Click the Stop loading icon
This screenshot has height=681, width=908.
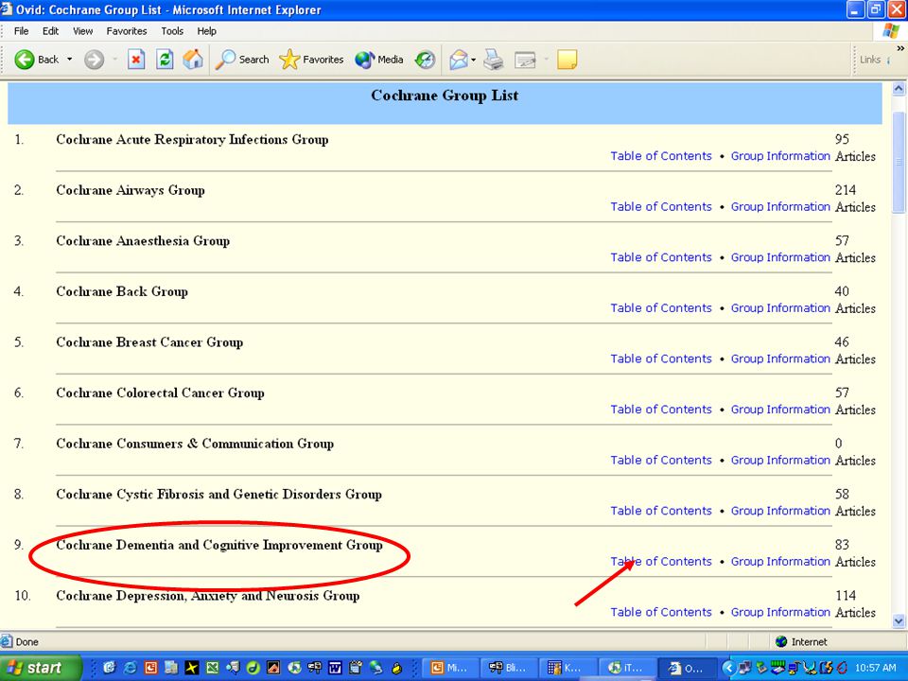tap(136, 59)
